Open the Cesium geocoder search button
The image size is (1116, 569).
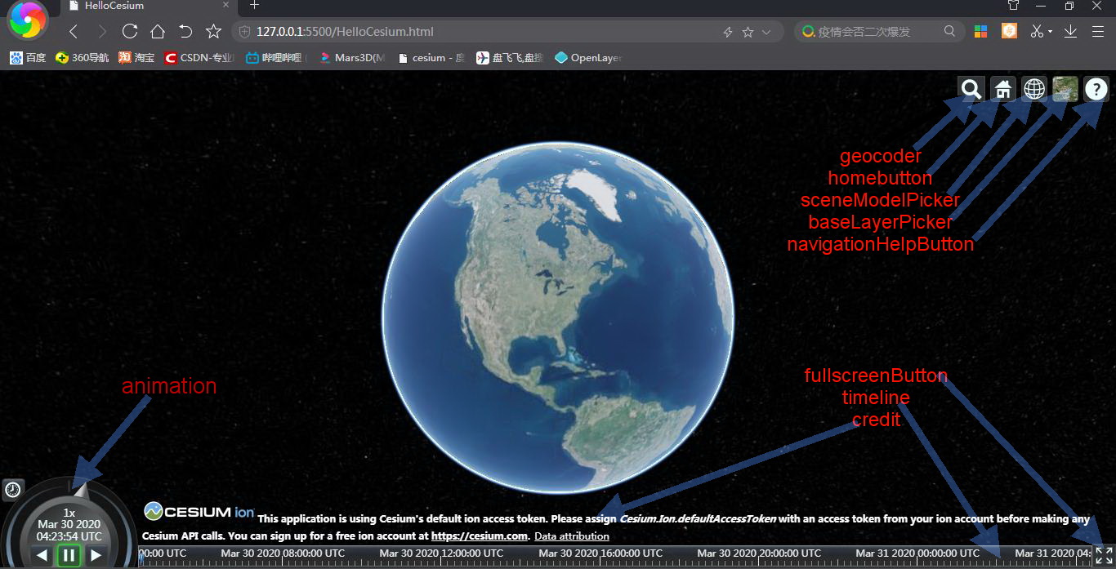(x=971, y=89)
